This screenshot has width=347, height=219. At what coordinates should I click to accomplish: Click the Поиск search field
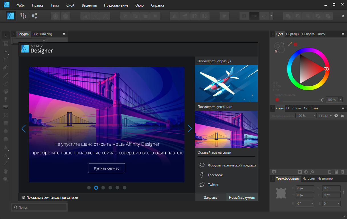[x=39, y=208]
